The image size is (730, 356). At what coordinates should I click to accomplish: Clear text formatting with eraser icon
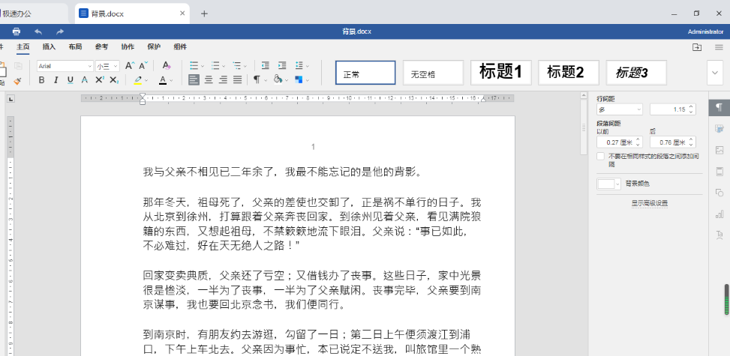[167, 66]
